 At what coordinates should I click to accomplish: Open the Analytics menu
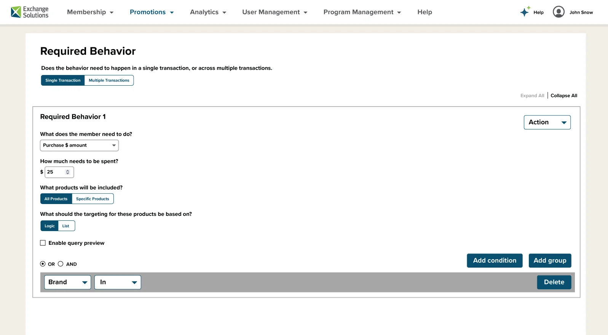pos(208,12)
